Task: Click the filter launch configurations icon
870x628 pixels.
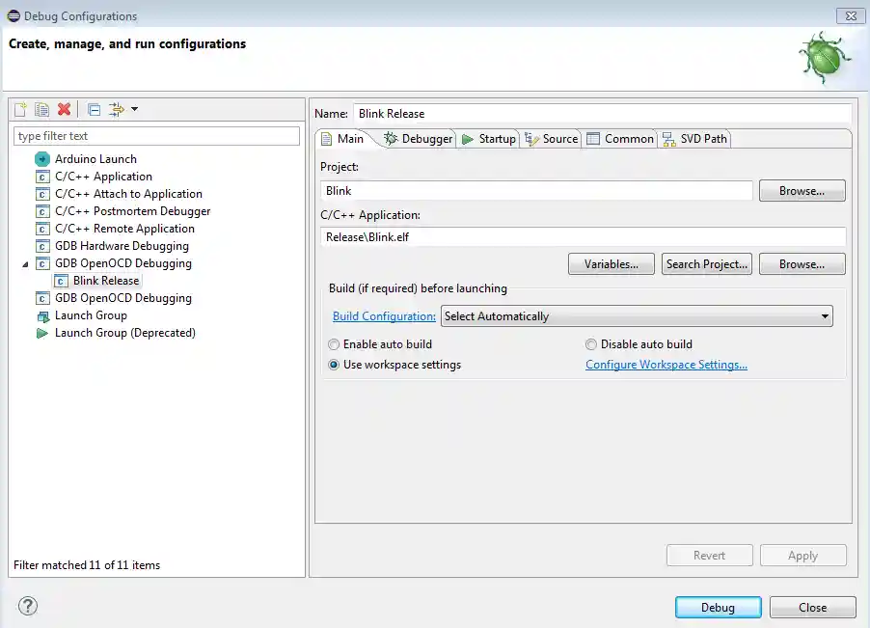Action: [117, 110]
